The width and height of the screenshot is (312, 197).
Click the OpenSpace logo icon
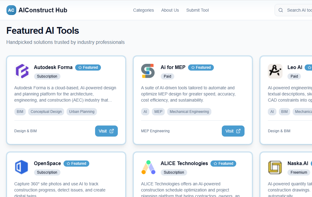click(x=22, y=167)
